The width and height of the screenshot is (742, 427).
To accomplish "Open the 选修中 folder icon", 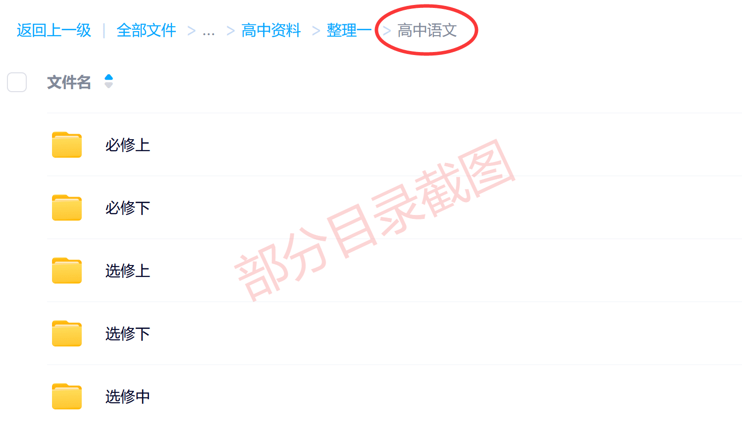I will [x=67, y=396].
